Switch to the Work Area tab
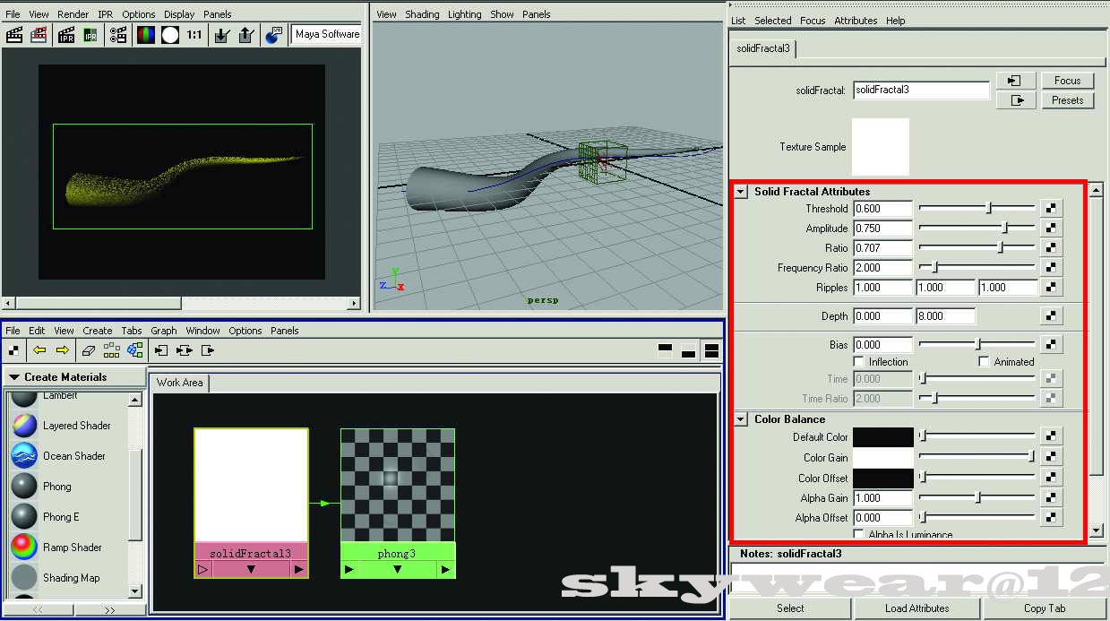The image size is (1110, 621). (179, 383)
